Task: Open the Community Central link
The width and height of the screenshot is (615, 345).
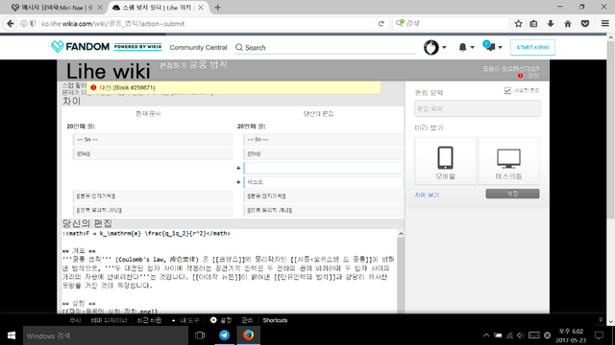Action: click(198, 47)
